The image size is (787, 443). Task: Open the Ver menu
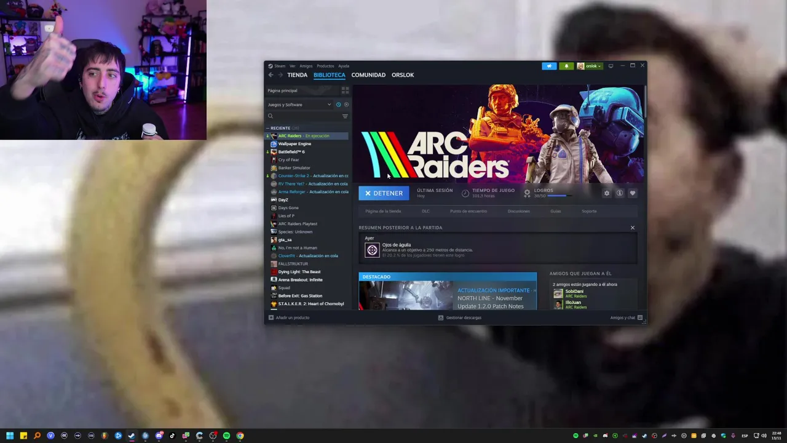292,66
